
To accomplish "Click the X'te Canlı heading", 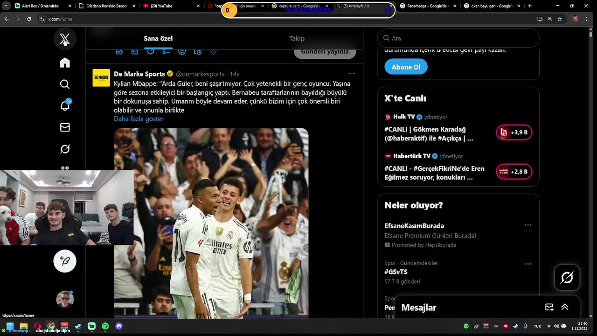I will (405, 98).
